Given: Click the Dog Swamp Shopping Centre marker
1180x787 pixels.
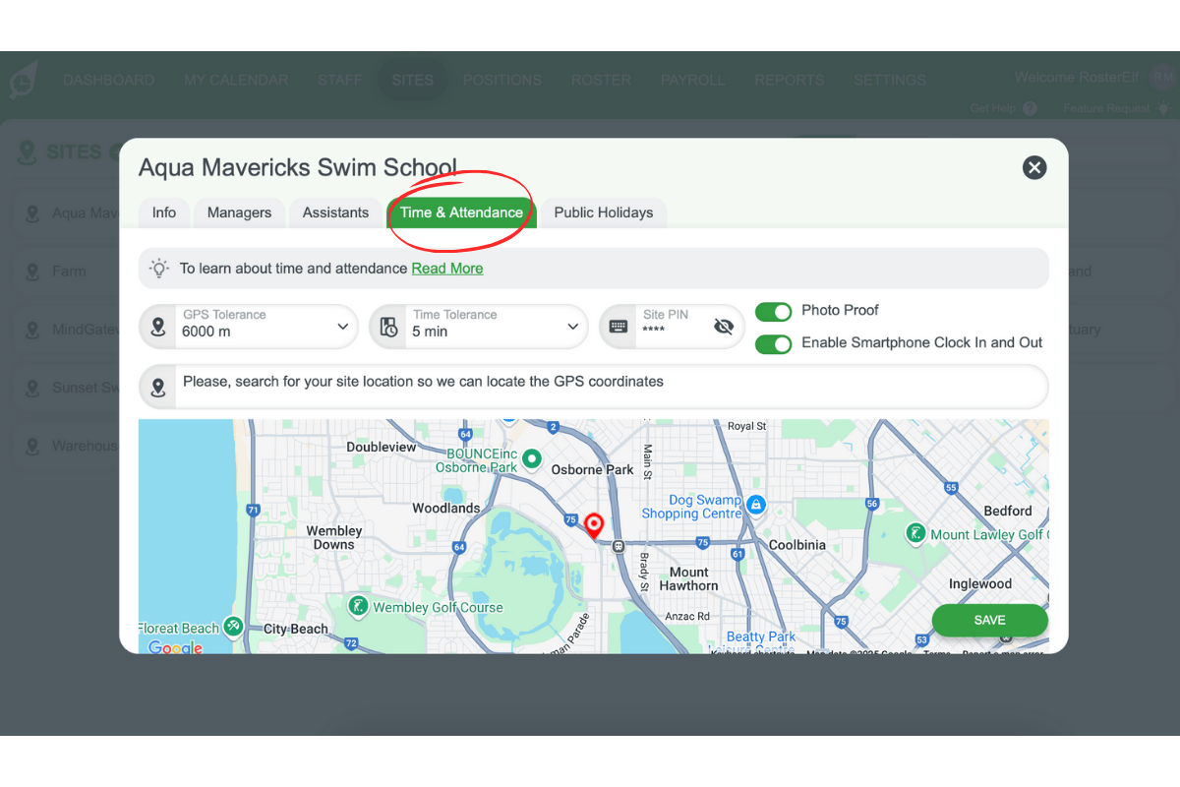Looking at the screenshot, I should tap(755, 505).
